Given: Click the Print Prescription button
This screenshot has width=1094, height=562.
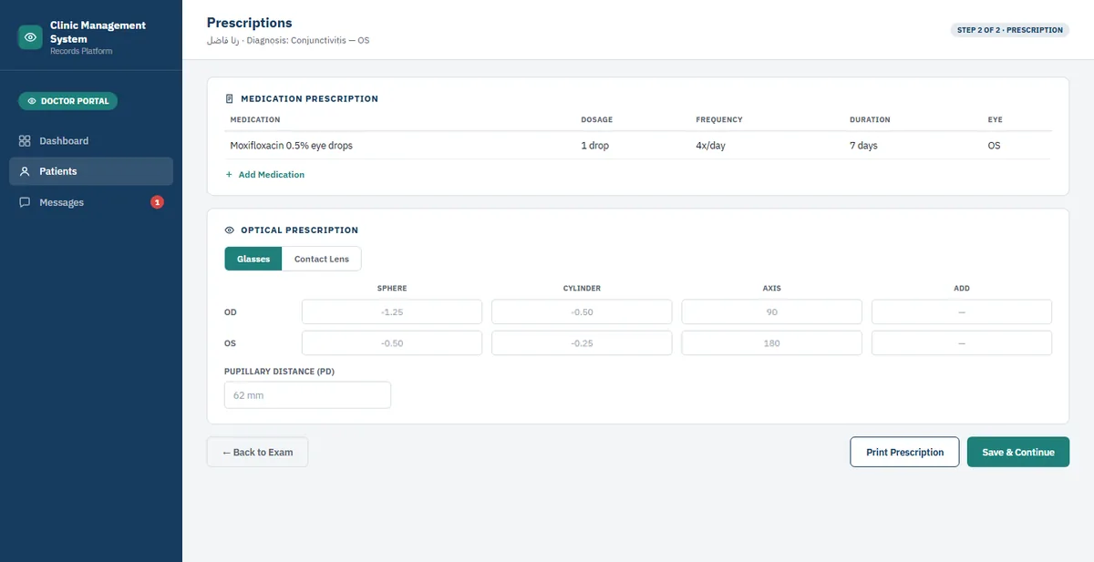Looking at the screenshot, I should (x=904, y=453).
